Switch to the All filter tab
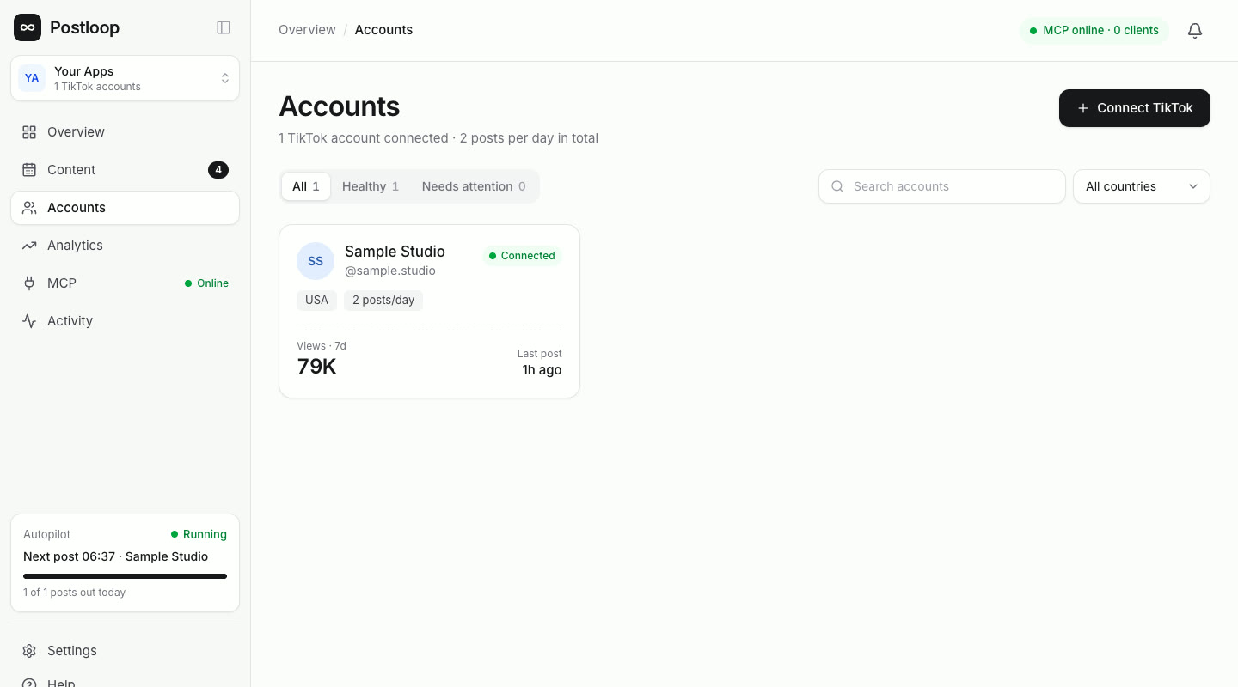The height and width of the screenshot is (687, 1238). [x=306, y=186]
